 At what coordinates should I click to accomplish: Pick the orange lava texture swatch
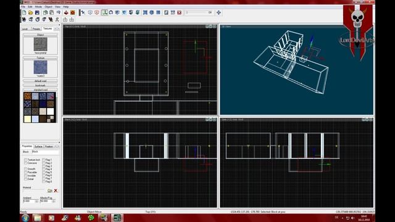pyautogui.click(x=27, y=96)
